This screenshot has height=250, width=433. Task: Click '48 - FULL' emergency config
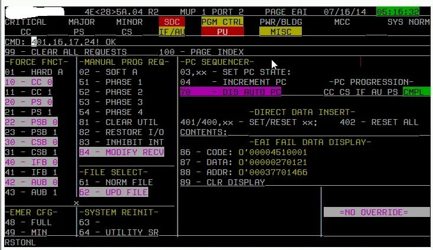28,222
